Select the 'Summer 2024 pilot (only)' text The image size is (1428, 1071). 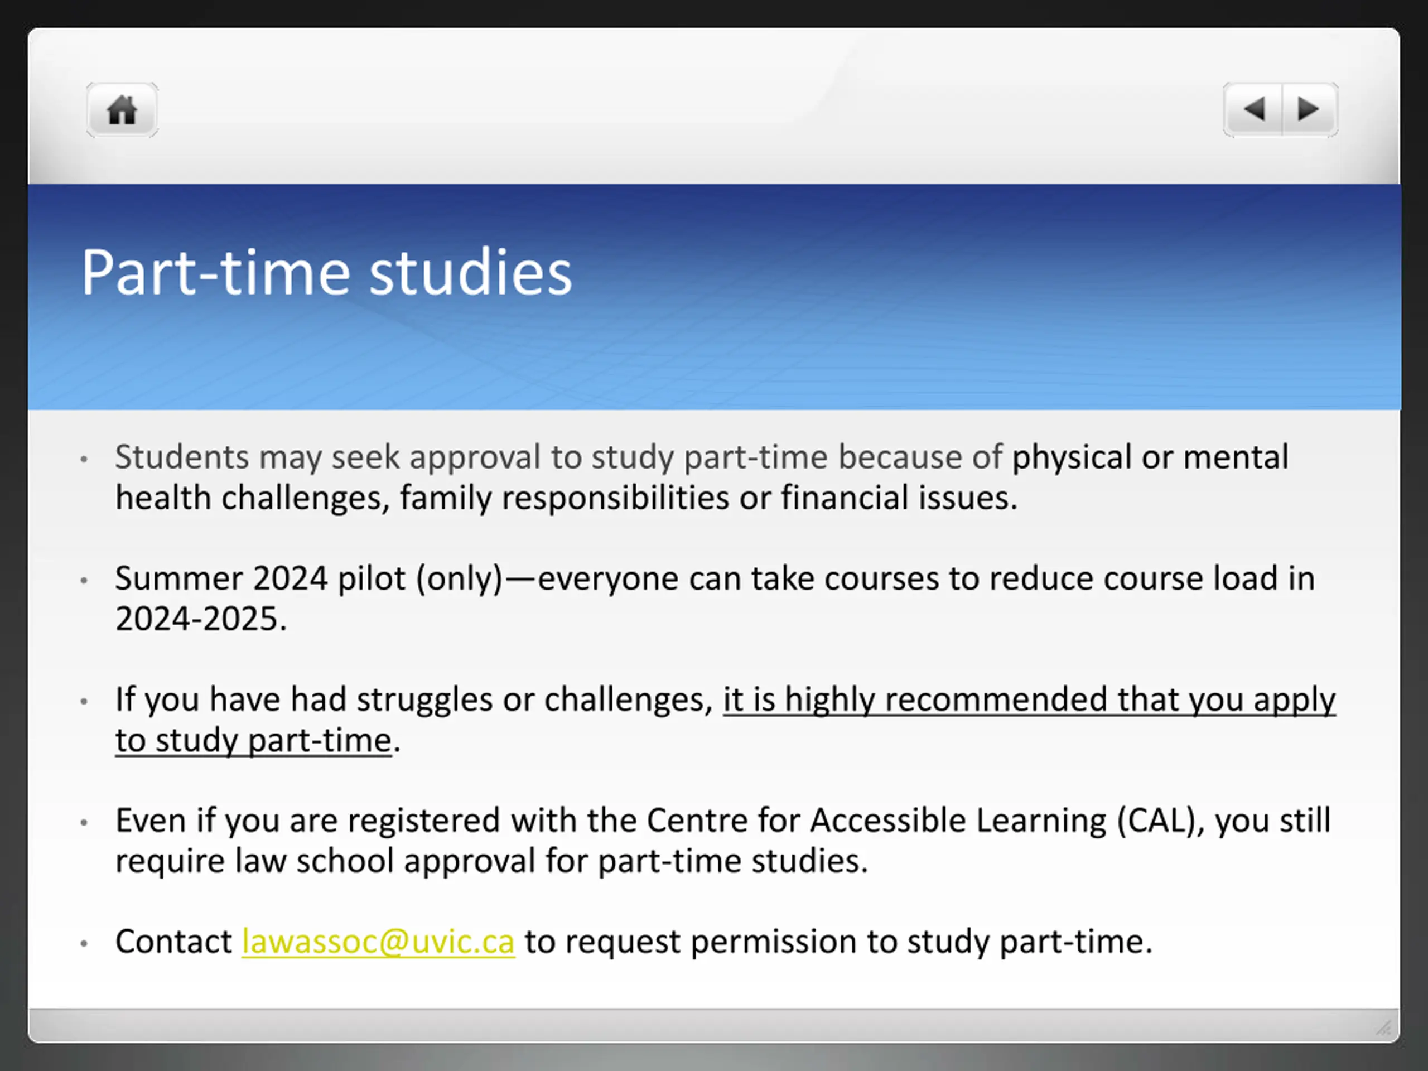point(308,578)
